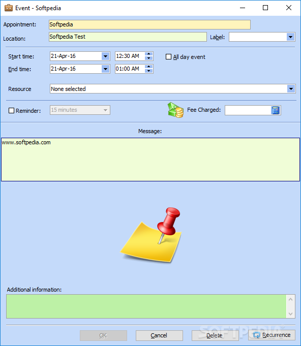
Task: Click the money and coins icon
Action: pos(175,110)
